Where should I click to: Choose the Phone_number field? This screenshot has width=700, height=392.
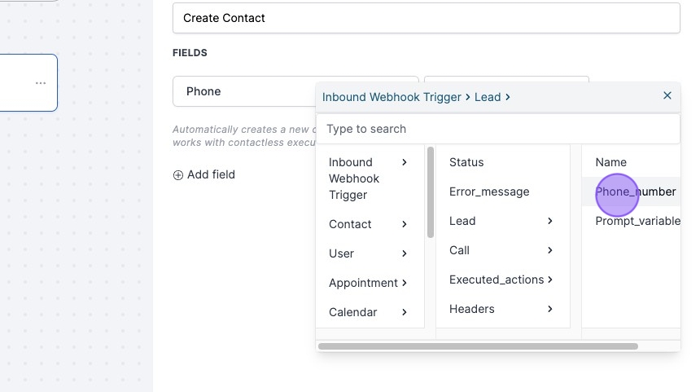pyautogui.click(x=635, y=192)
